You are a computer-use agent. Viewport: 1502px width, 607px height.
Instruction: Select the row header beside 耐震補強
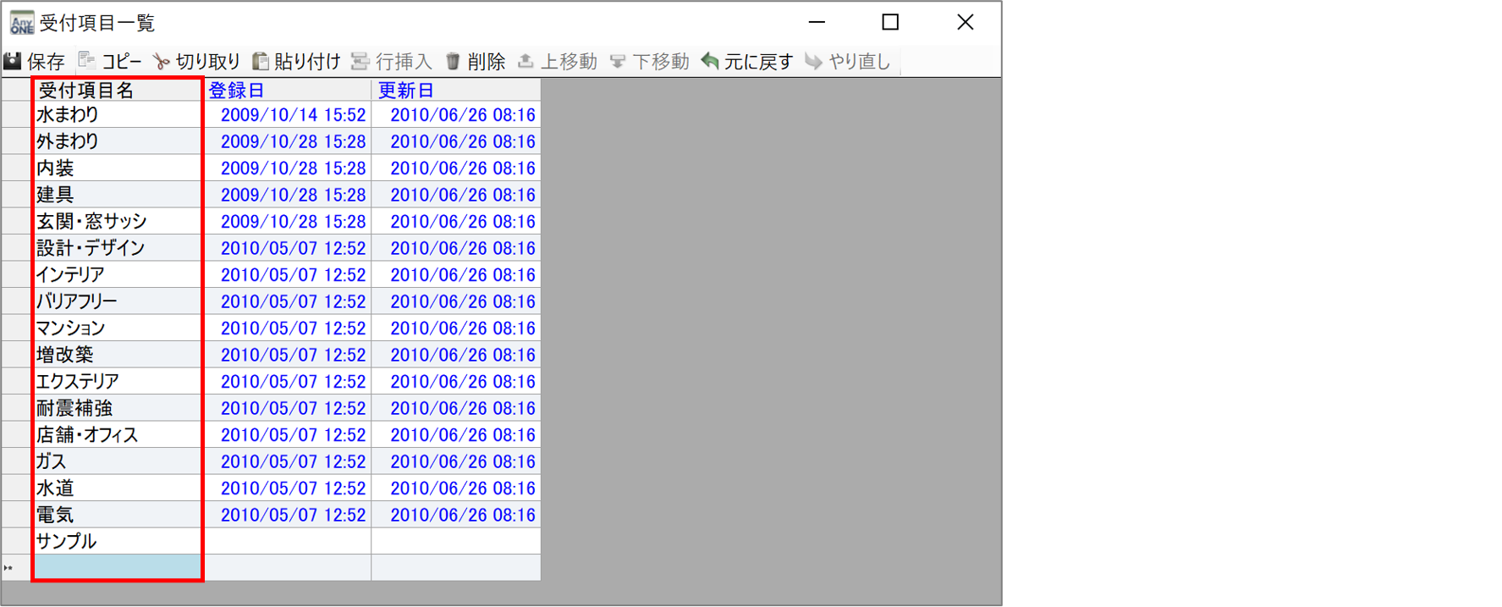click(16, 408)
